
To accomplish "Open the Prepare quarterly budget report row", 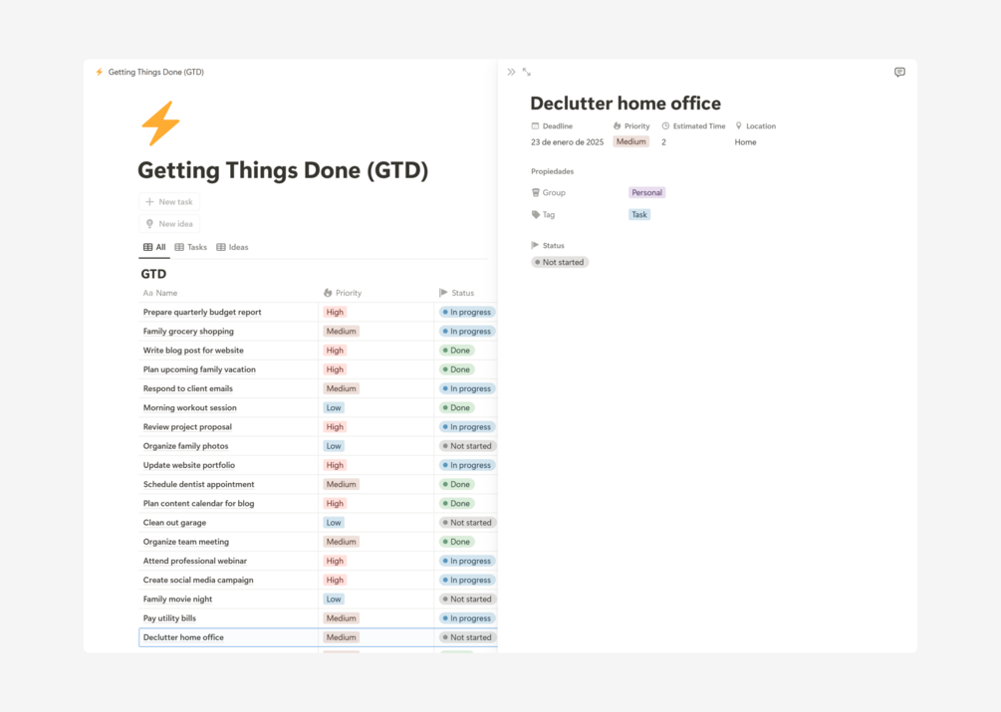I will tap(202, 312).
